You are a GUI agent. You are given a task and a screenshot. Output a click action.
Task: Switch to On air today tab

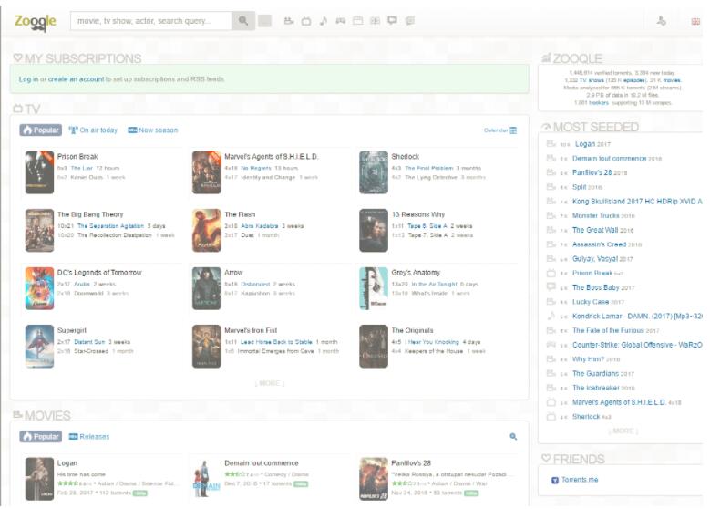93,130
